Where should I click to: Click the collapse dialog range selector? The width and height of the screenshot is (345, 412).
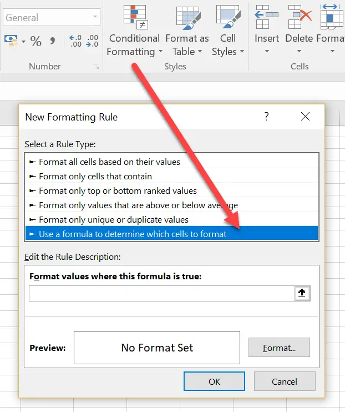tap(302, 293)
